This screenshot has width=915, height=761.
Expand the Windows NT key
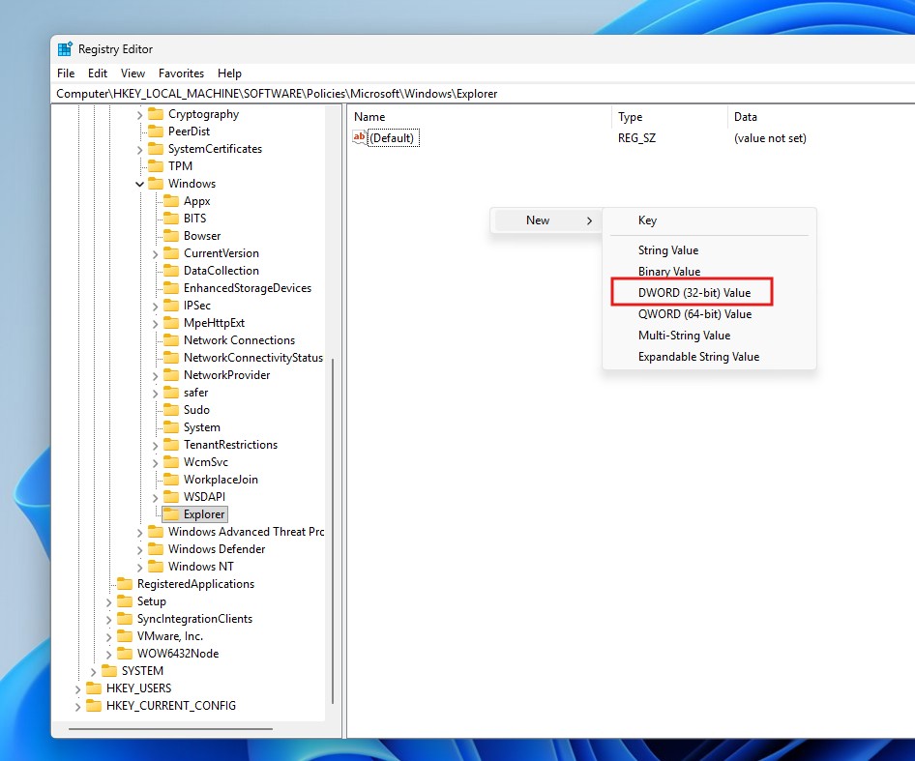tap(140, 566)
